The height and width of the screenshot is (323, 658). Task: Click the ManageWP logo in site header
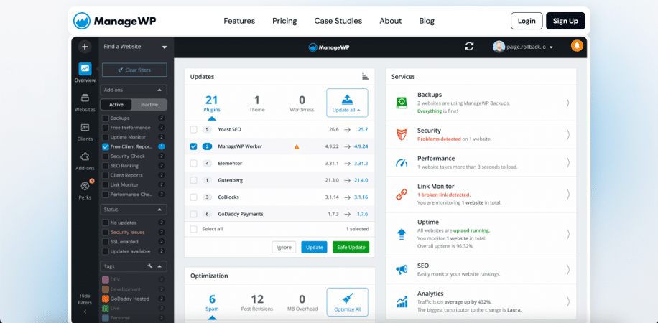(x=114, y=21)
